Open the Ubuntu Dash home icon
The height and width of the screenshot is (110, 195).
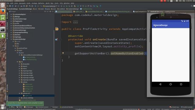click(3, 5)
